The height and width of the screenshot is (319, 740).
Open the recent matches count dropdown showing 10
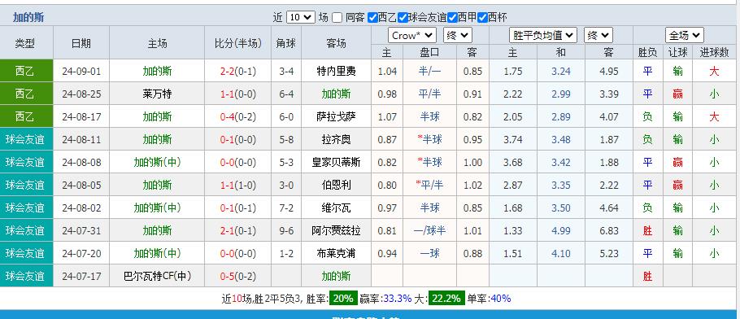pyautogui.click(x=300, y=17)
